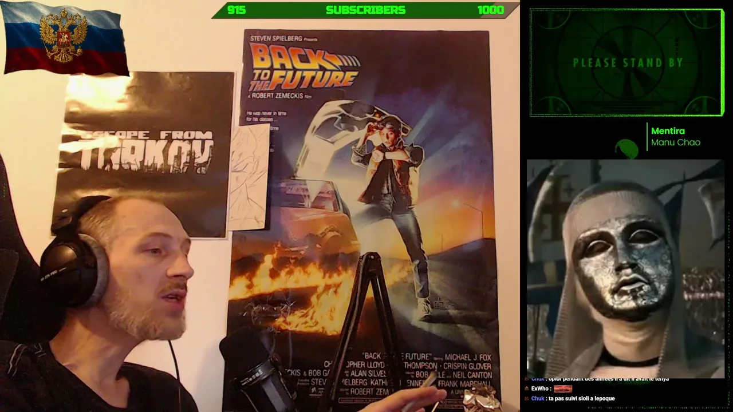Open the Please Stand By panel

coord(627,62)
